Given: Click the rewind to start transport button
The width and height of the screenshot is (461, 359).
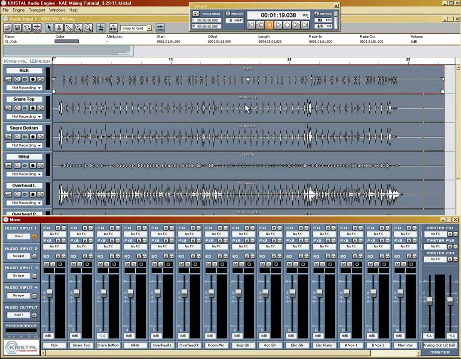Looking at the screenshot, I should [251, 25].
